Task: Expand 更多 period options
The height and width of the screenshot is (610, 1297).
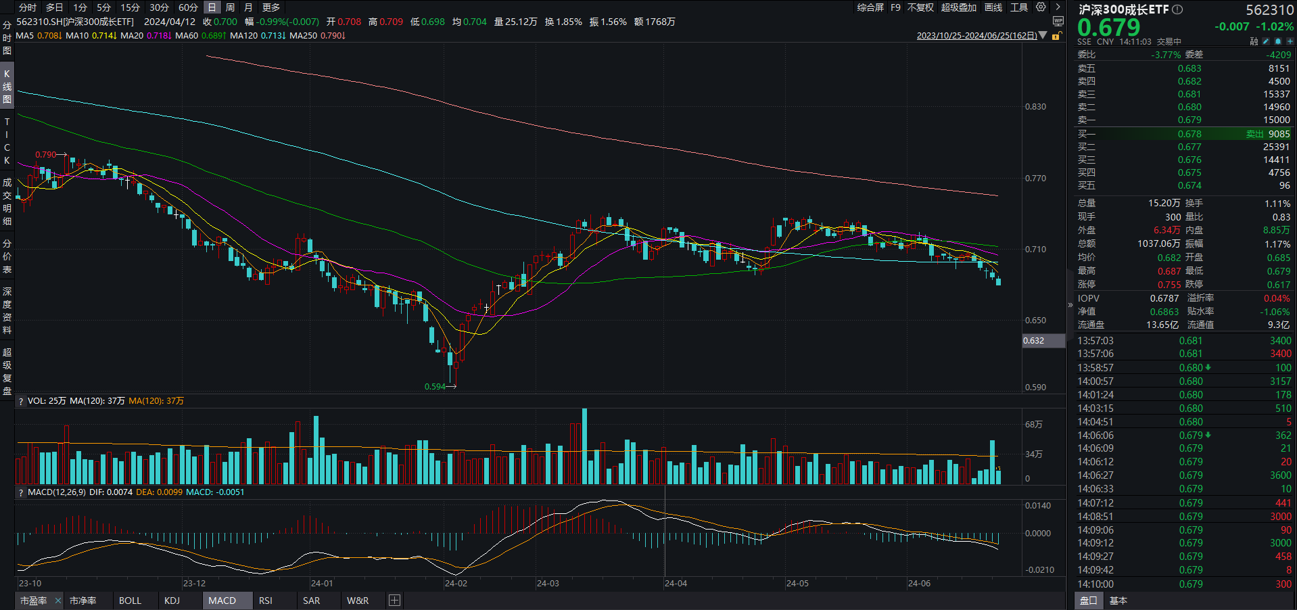Action: (271, 7)
